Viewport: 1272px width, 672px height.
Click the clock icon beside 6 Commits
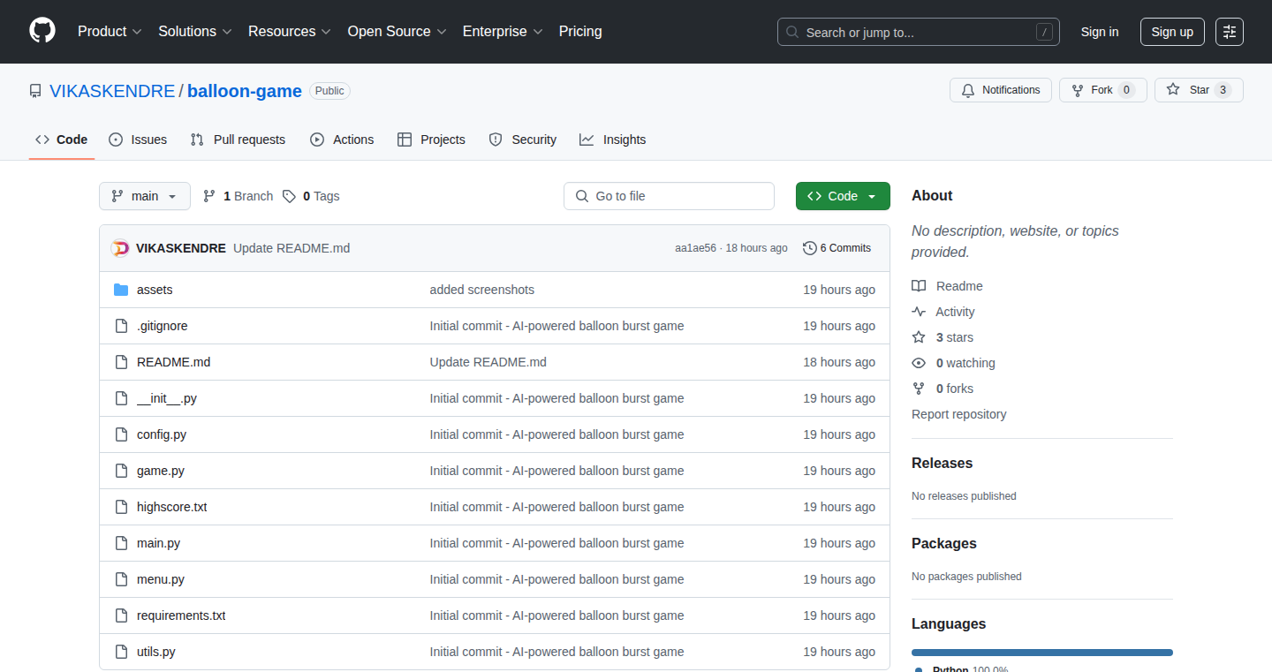[x=809, y=248]
